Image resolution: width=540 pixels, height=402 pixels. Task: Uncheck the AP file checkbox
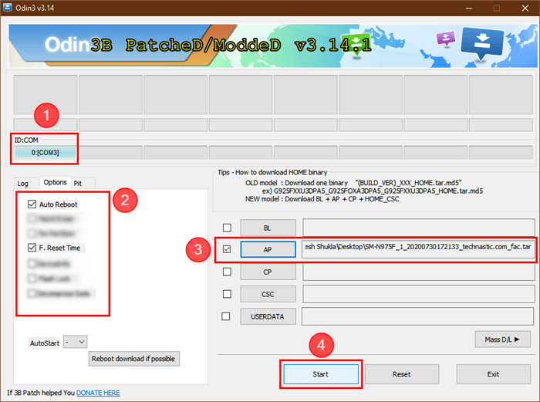click(227, 249)
